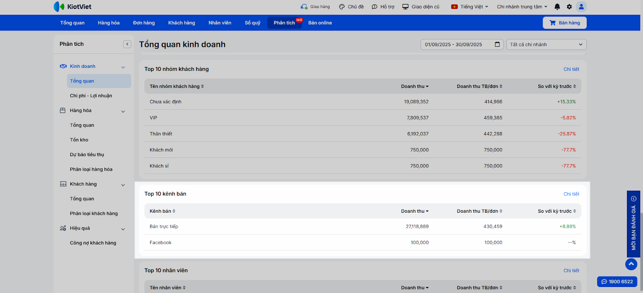Click the Khách sỉ customer group row
Screen dimensions: 643x293
pyautogui.click(x=363, y=166)
